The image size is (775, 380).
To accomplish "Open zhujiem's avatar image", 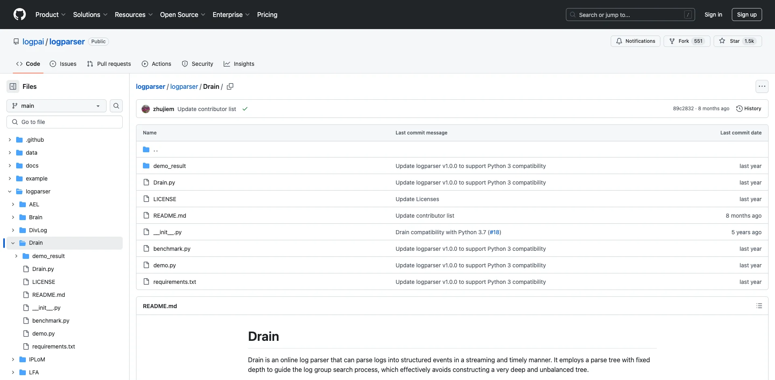I will (x=146, y=109).
